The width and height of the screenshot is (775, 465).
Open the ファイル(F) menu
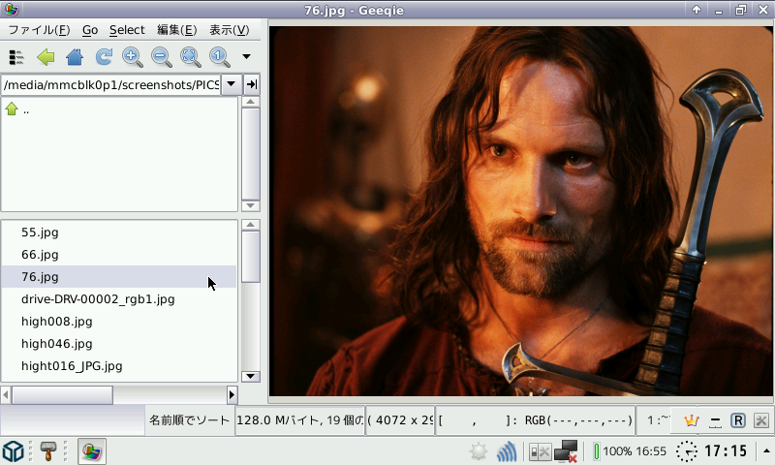tap(39, 30)
